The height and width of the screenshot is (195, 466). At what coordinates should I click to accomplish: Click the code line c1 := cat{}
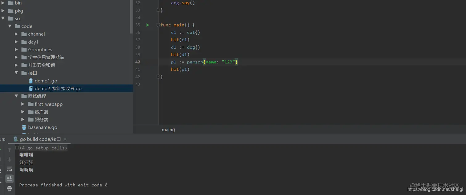(x=186, y=32)
